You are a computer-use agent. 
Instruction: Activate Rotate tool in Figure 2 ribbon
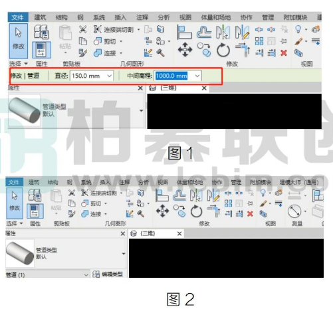[x=196, y=211]
